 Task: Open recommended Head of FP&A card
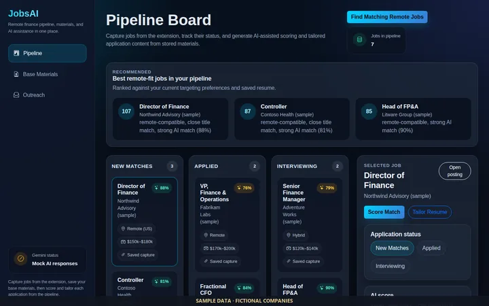click(413, 118)
